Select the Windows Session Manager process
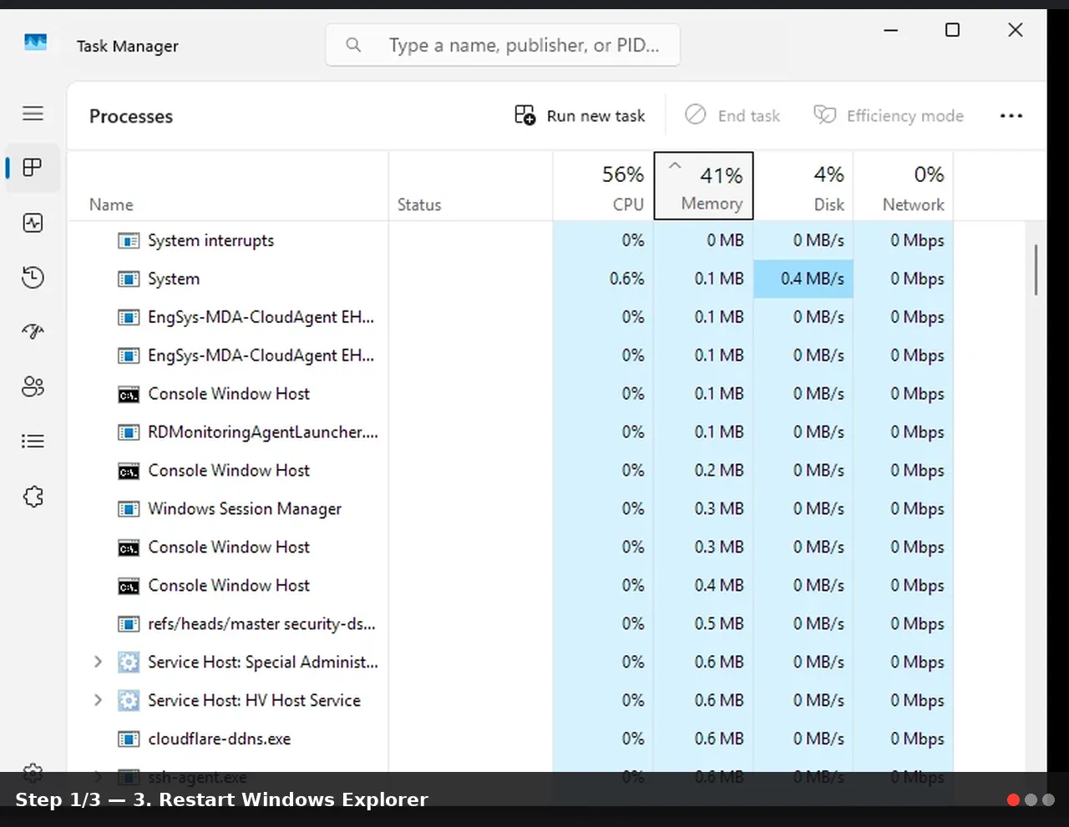This screenshot has width=1069, height=827. [x=509, y=508]
